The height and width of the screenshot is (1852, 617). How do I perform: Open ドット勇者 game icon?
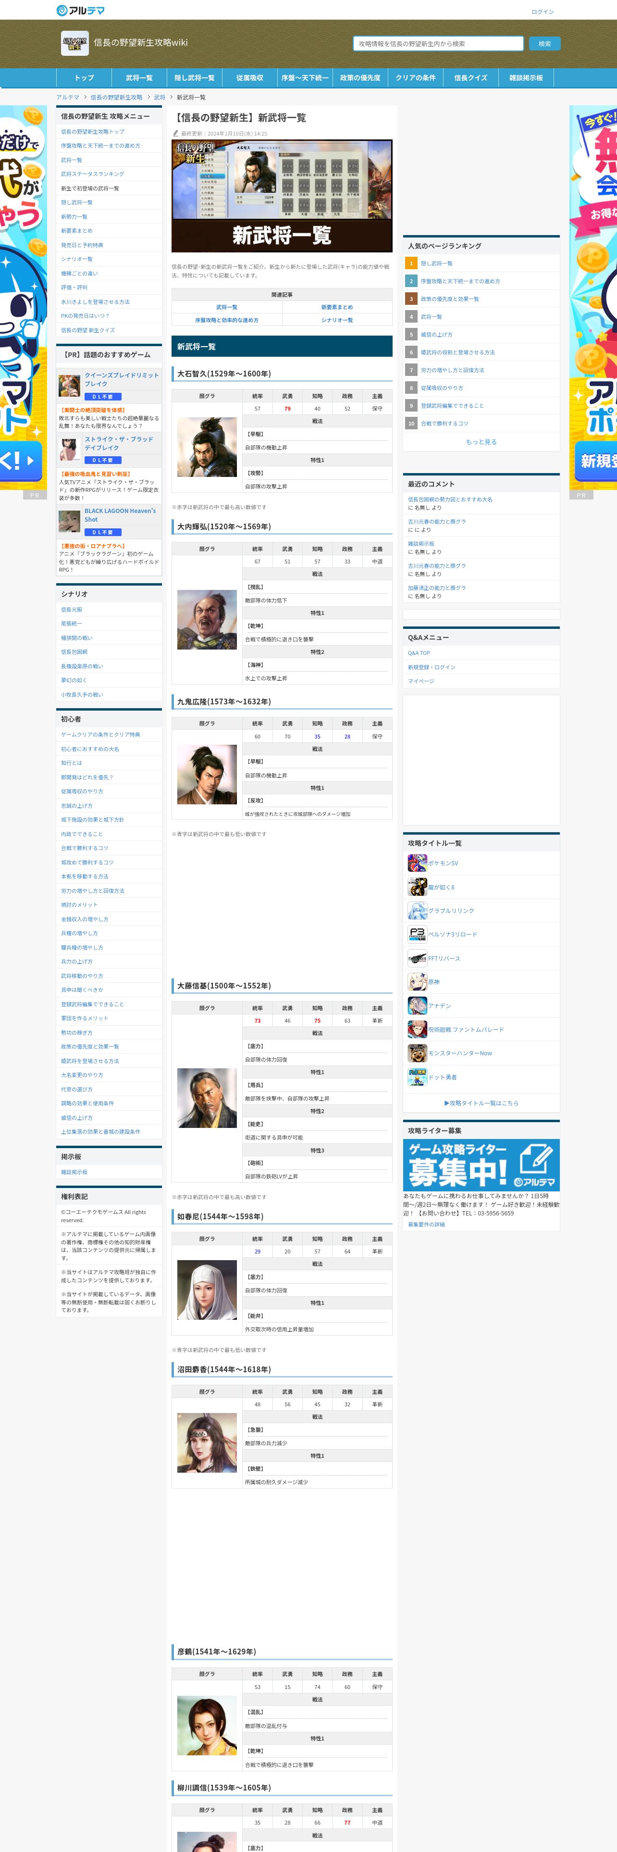(417, 1076)
